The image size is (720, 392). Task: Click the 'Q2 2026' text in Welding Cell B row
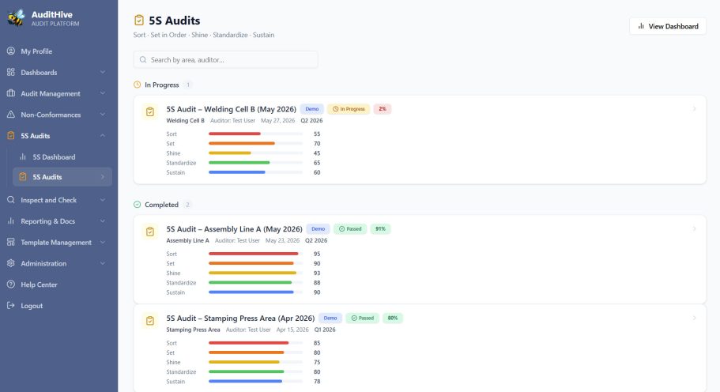pos(311,120)
